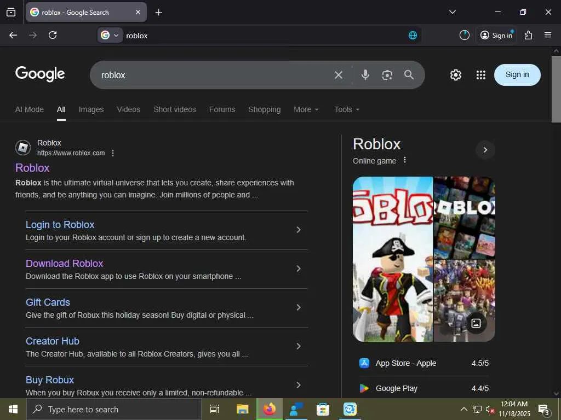Screen dimensions: 561x420
Task: Open three-dot menu next to roblox.com URL
Action: click(113, 153)
